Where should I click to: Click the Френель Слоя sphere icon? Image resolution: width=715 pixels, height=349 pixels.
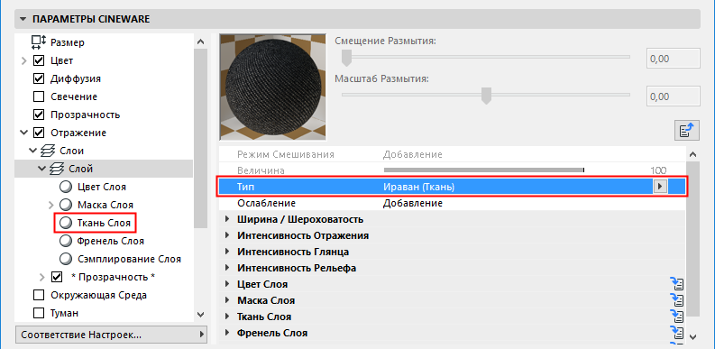click(66, 241)
